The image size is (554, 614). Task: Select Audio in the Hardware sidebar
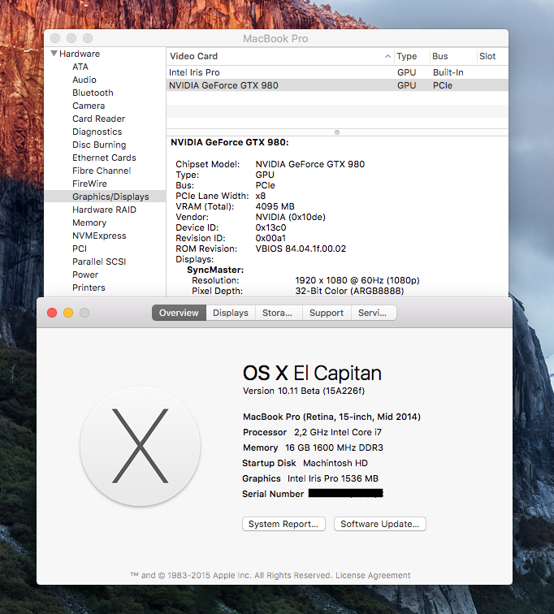[x=84, y=80]
